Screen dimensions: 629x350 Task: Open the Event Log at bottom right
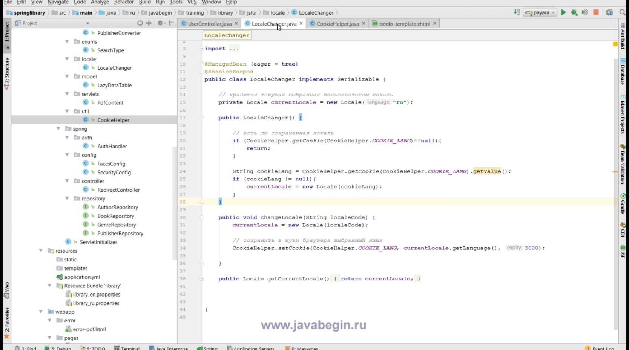[600, 348]
